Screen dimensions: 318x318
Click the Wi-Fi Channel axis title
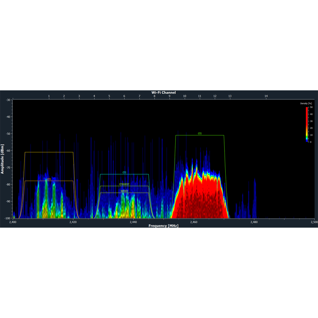pyautogui.click(x=163, y=93)
